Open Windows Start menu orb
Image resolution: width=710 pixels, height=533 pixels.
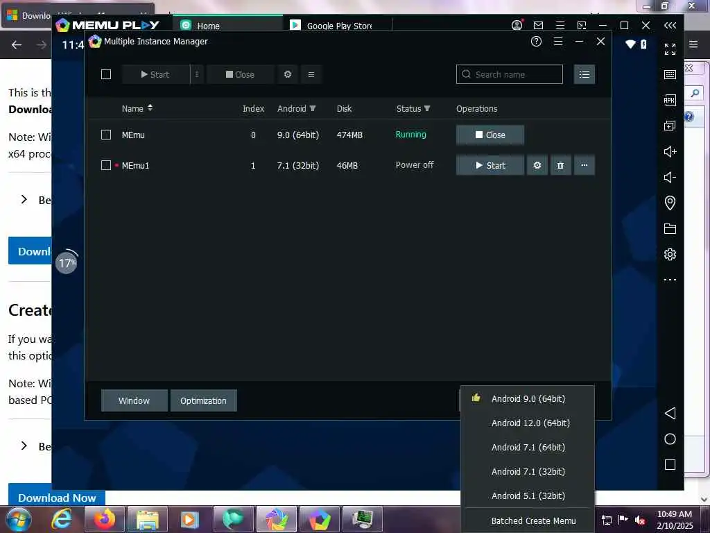coord(18,519)
